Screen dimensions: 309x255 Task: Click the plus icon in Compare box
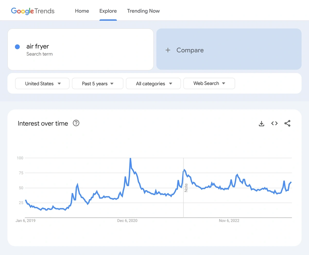pos(168,50)
